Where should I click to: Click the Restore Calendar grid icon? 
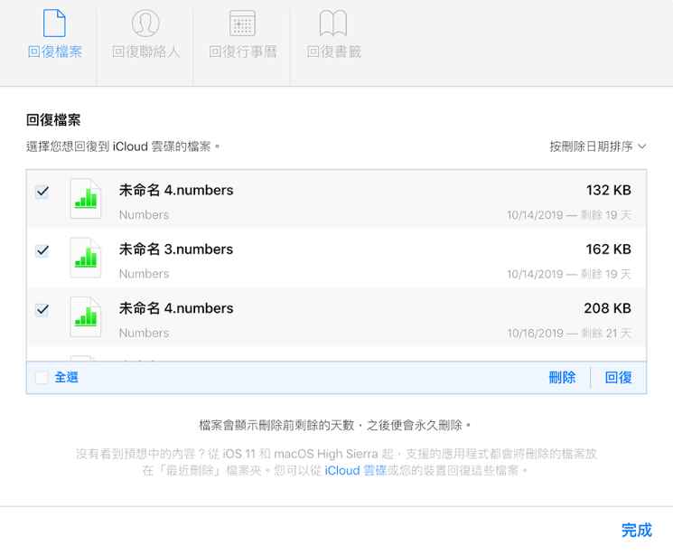pos(242,23)
